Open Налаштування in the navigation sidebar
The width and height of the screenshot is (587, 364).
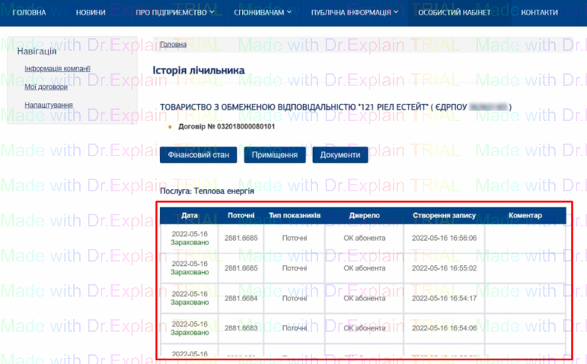[x=48, y=105]
